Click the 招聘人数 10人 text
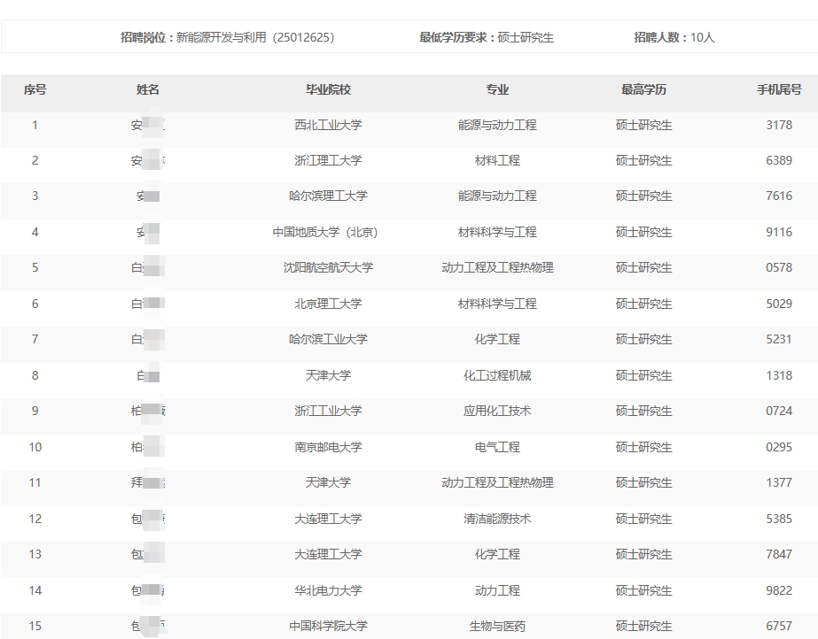The image size is (818, 639). pyautogui.click(x=674, y=37)
